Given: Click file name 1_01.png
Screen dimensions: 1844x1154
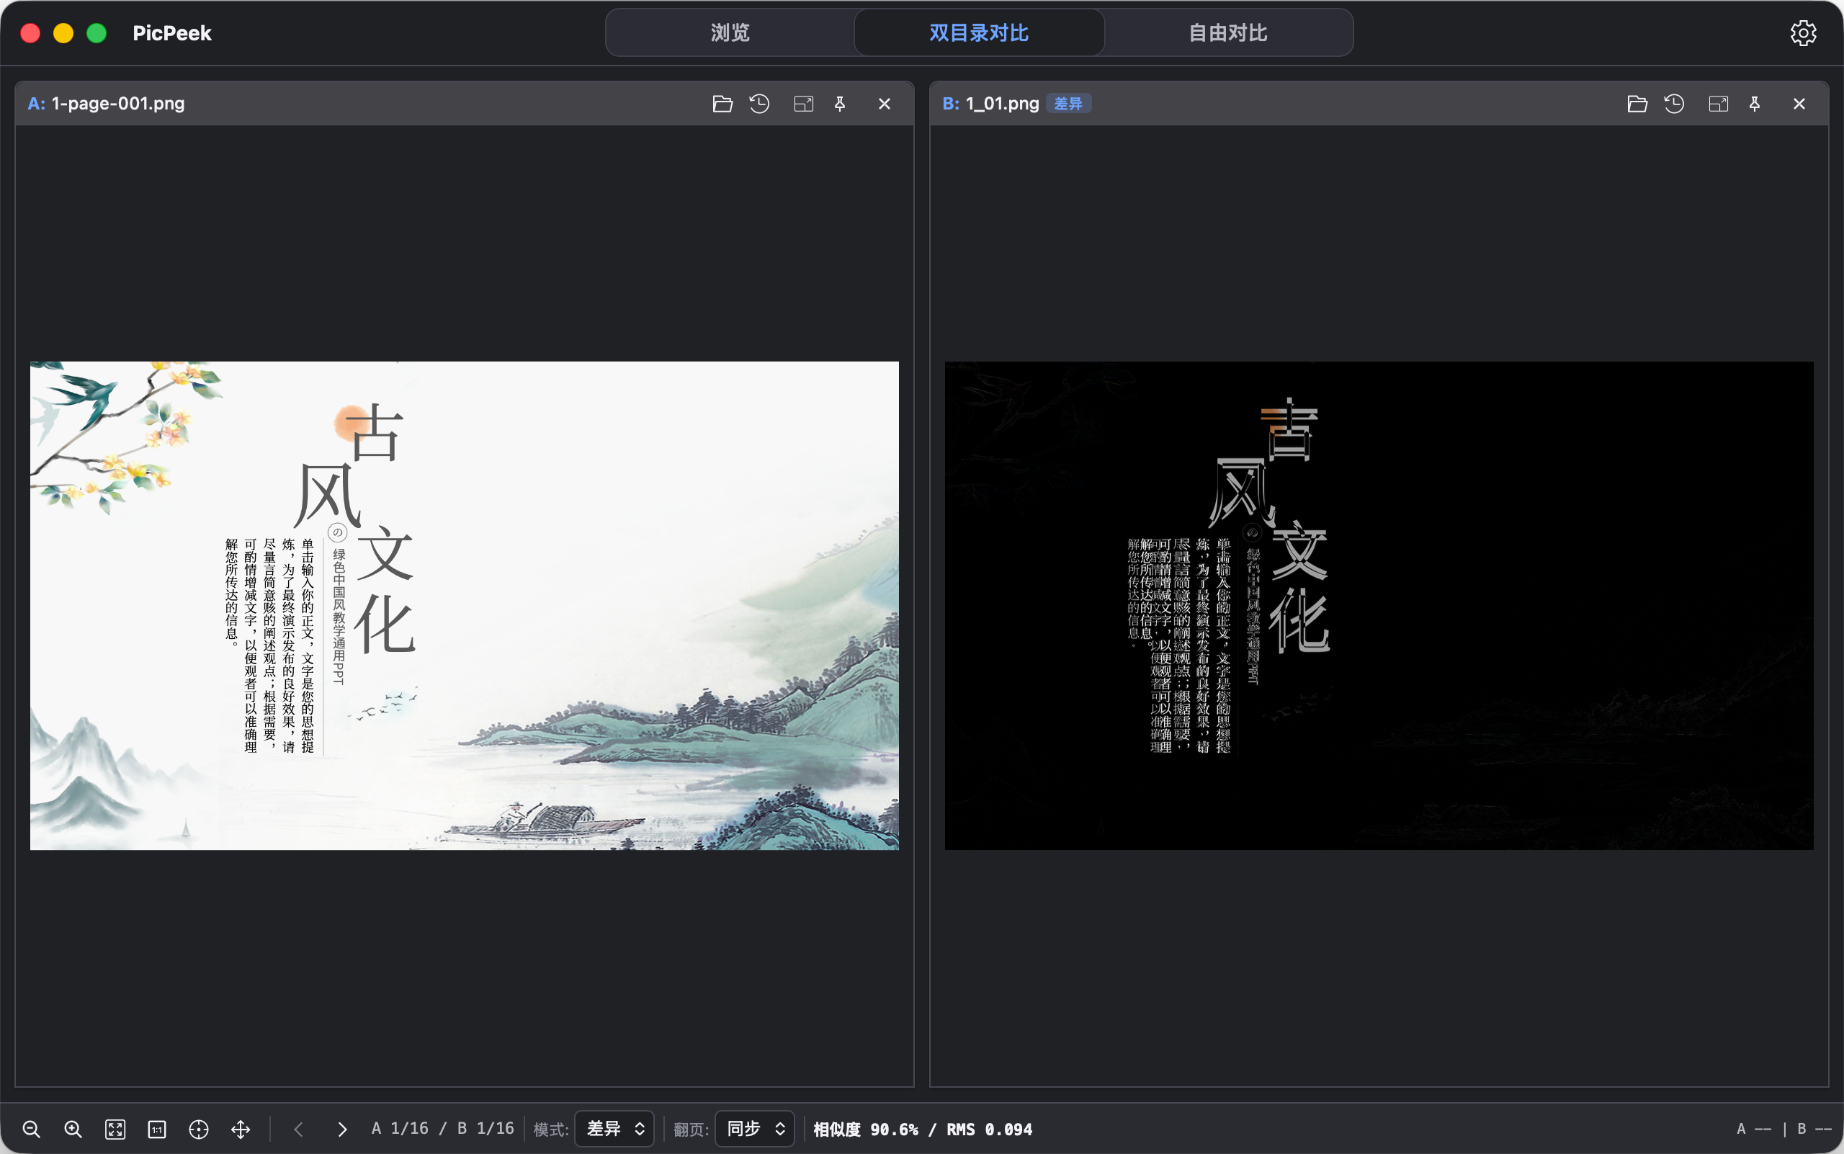Looking at the screenshot, I should (x=1002, y=104).
